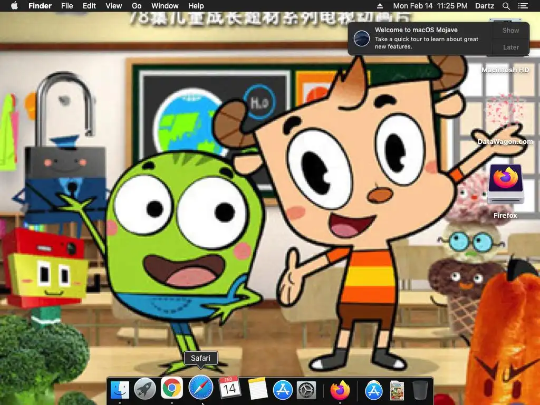Click the Mojave notification icon
The height and width of the screenshot is (405, 540).
click(362, 38)
